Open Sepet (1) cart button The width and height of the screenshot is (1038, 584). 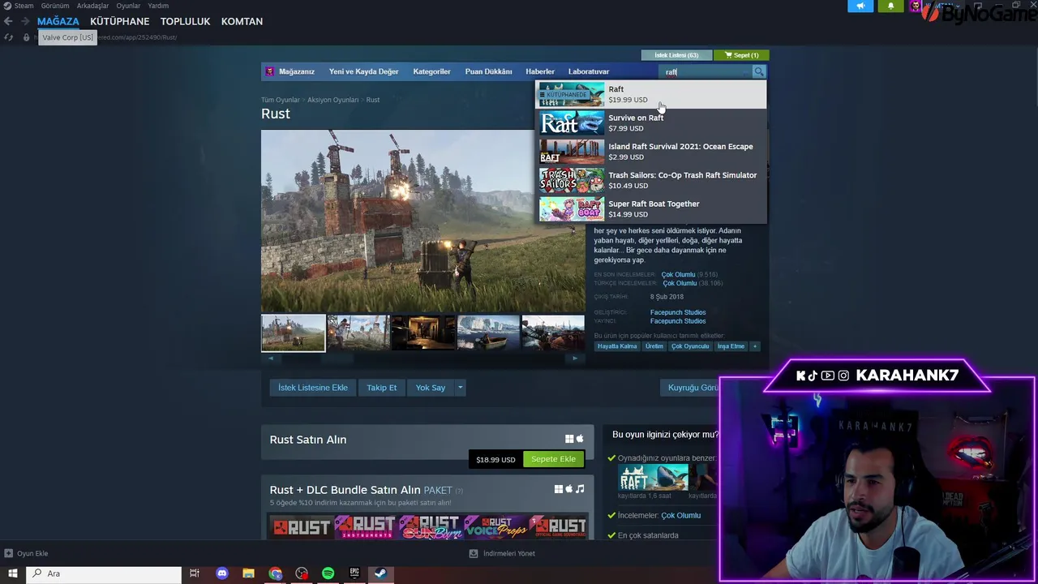tap(741, 55)
